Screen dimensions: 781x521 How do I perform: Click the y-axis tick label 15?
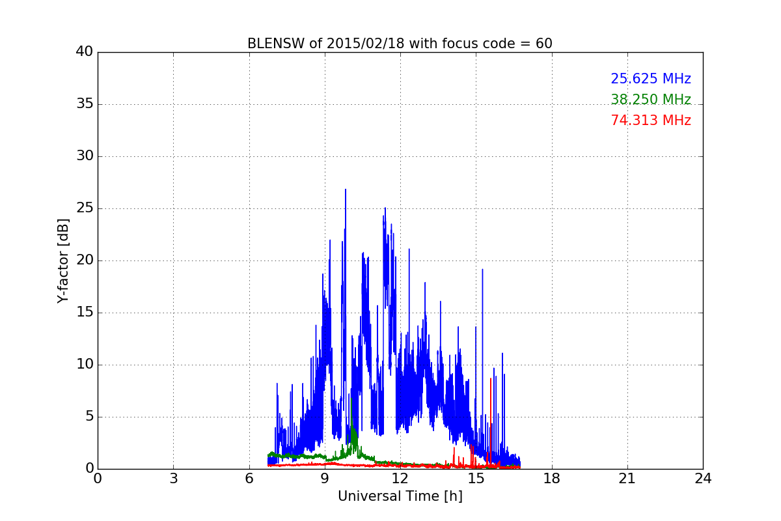85,313
